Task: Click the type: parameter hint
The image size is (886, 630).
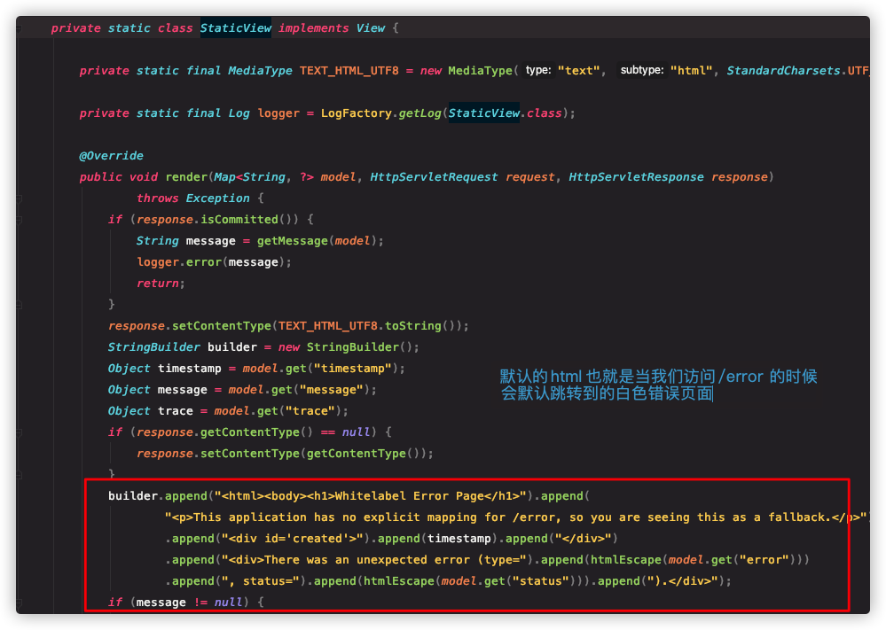Action: (x=538, y=70)
